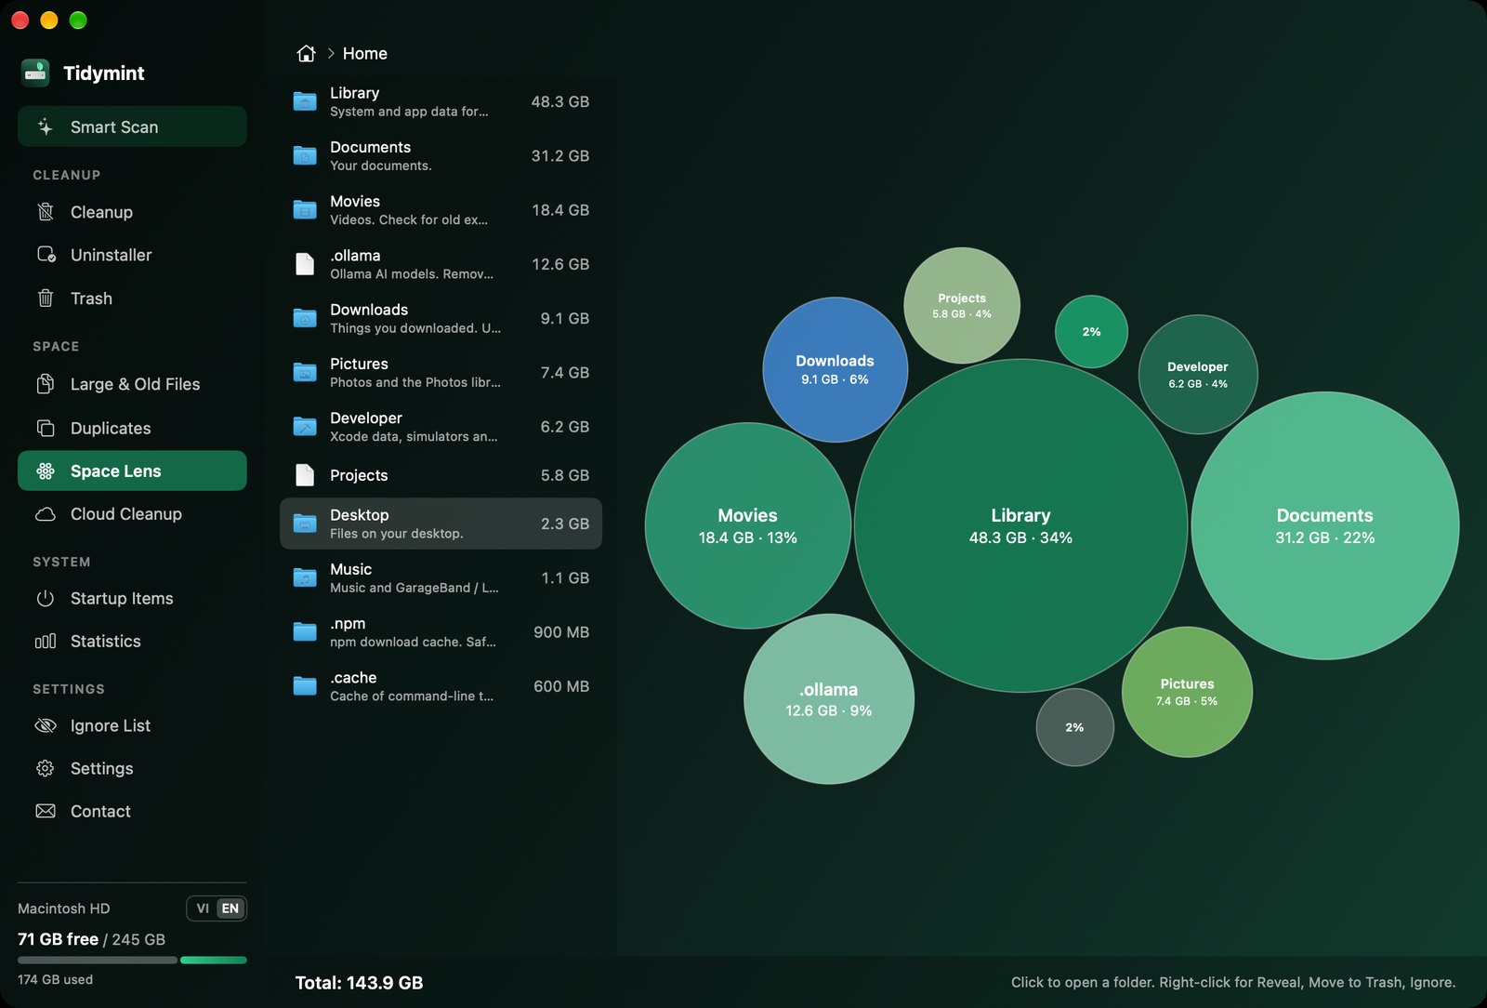
Task: Open the Smart Scan section
Action: pyautogui.click(x=132, y=126)
